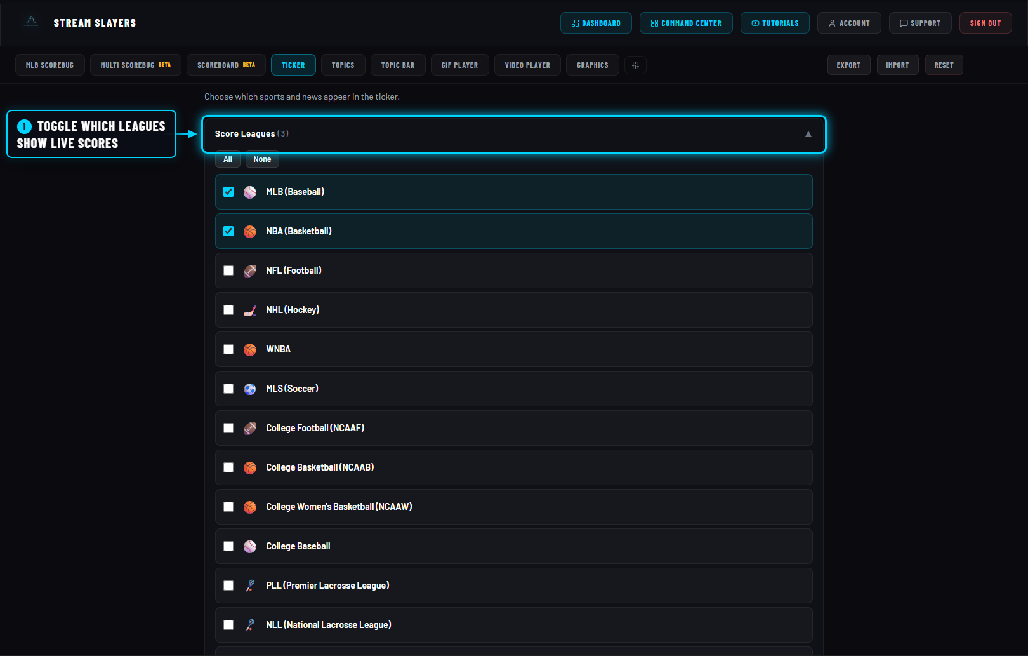1028x656 pixels.
Task: Open the Multi Scorebug beta tab
Action: coord(135,65)
